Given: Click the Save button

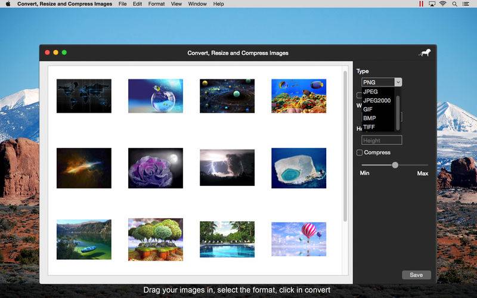Looking at the screenshot, I should click(416, 275).
